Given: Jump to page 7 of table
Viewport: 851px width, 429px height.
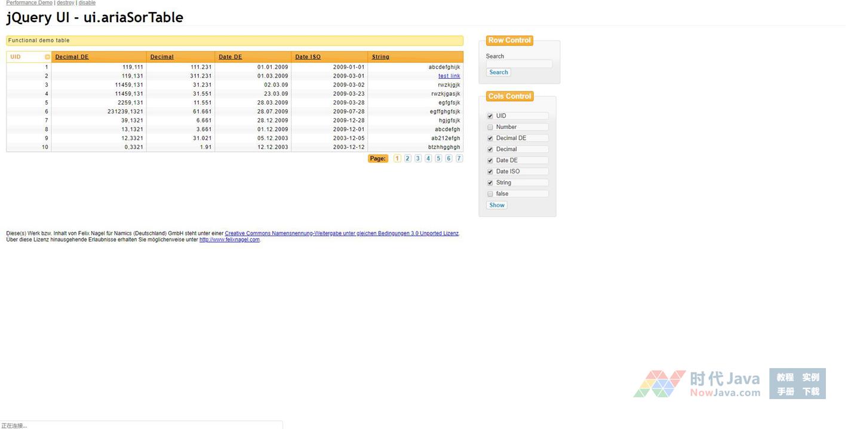Looking at the screenshot, I should click(x=459, y=159).
